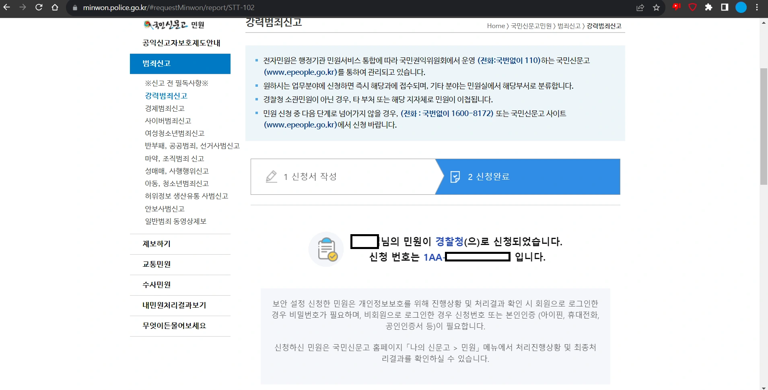The image size is (768, 390).
Task: Click 국민신문고민원 breadcrumb
Action: [x=531, y=26]
